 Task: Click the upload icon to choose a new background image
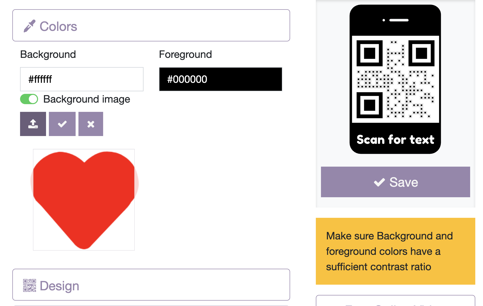pyautogui.click(x=33, y=124)
